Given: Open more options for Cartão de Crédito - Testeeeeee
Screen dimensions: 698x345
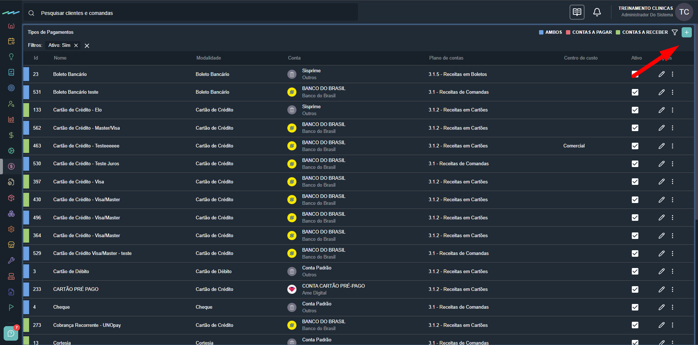Looking at the screenshot, I should (x=673, y=146).
